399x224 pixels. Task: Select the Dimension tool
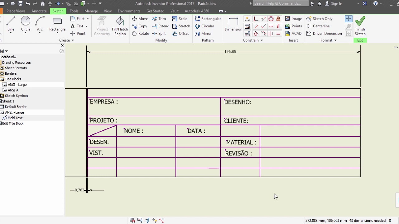pyautogui.click(x=233, y=24)
